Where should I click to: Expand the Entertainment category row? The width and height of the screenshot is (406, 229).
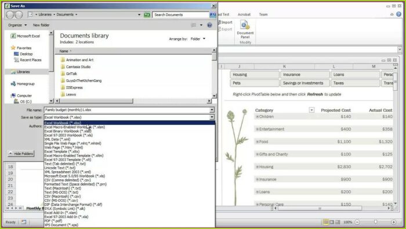[x=258, y=130]
